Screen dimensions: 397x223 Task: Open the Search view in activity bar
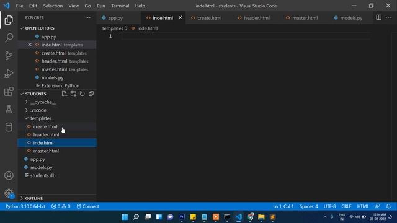(9, 38)
